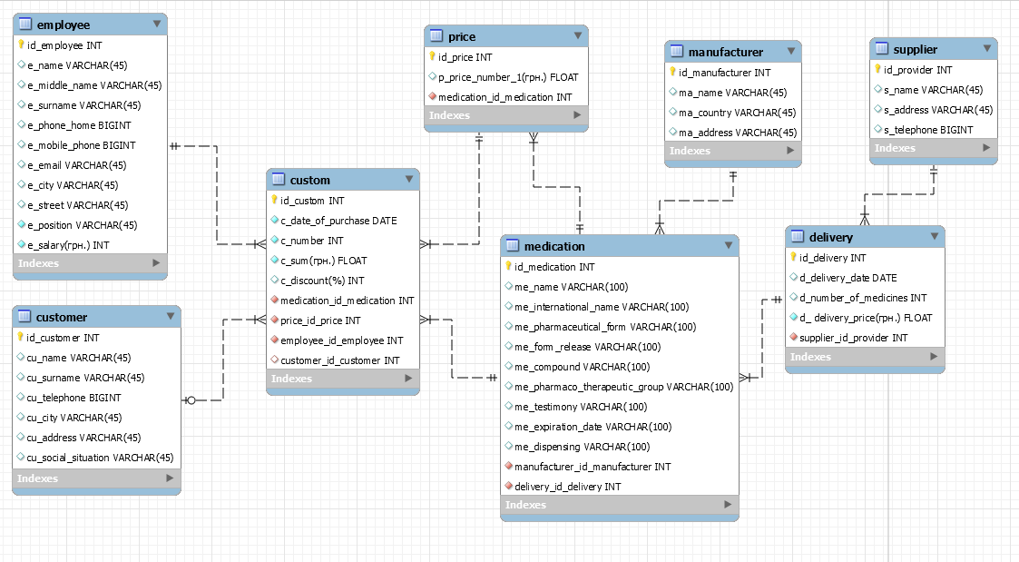This screenshot has height=562, width=1019.
Task: Click the delivery table icon
Action: [x=798, y=236]
